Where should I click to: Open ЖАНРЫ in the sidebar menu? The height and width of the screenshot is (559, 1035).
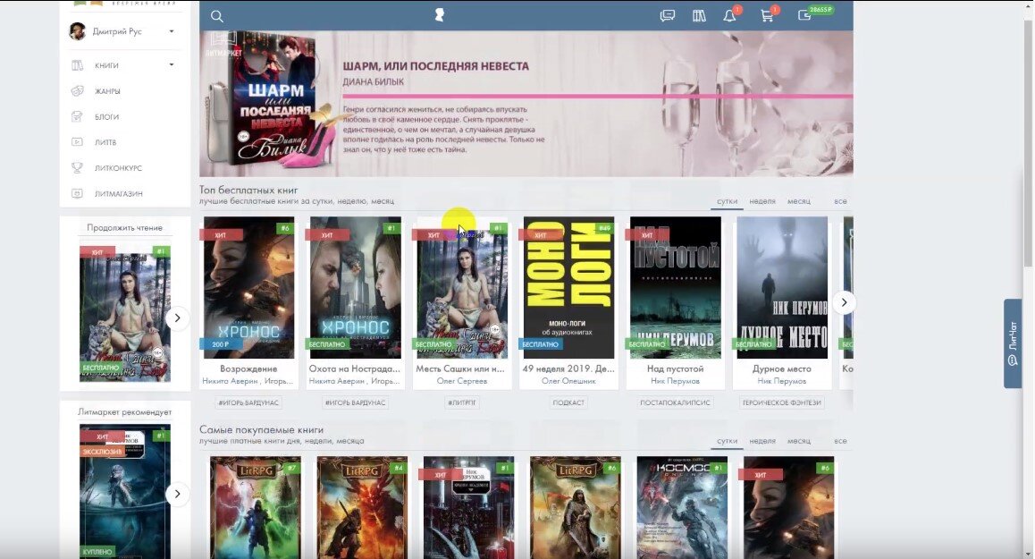[107, 91]
